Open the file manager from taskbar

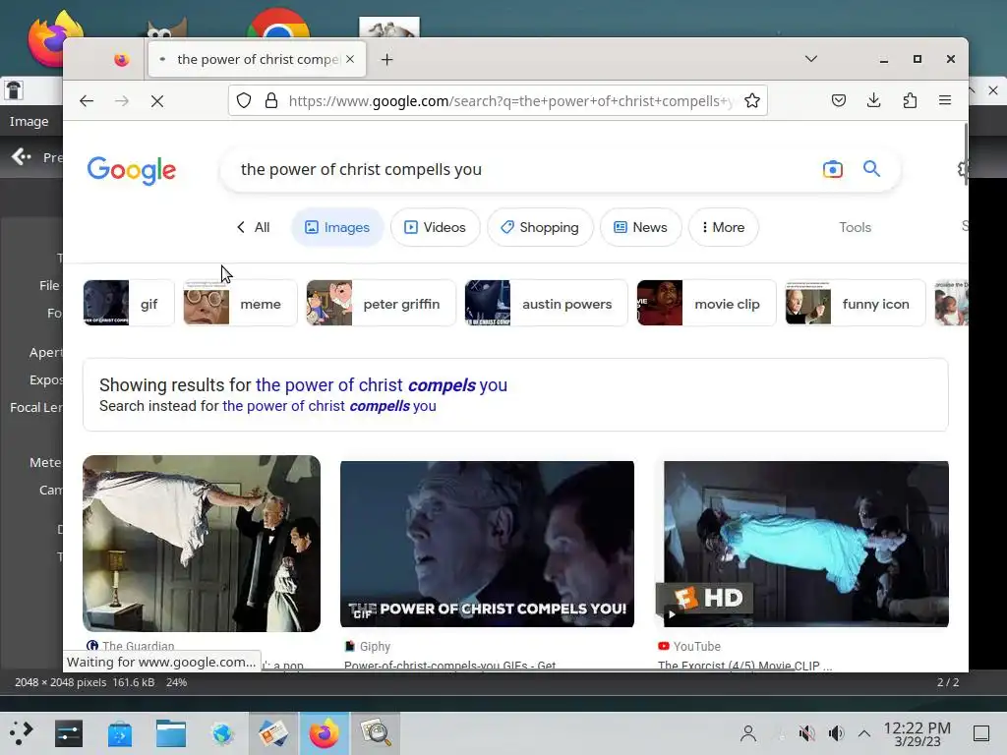171,733
